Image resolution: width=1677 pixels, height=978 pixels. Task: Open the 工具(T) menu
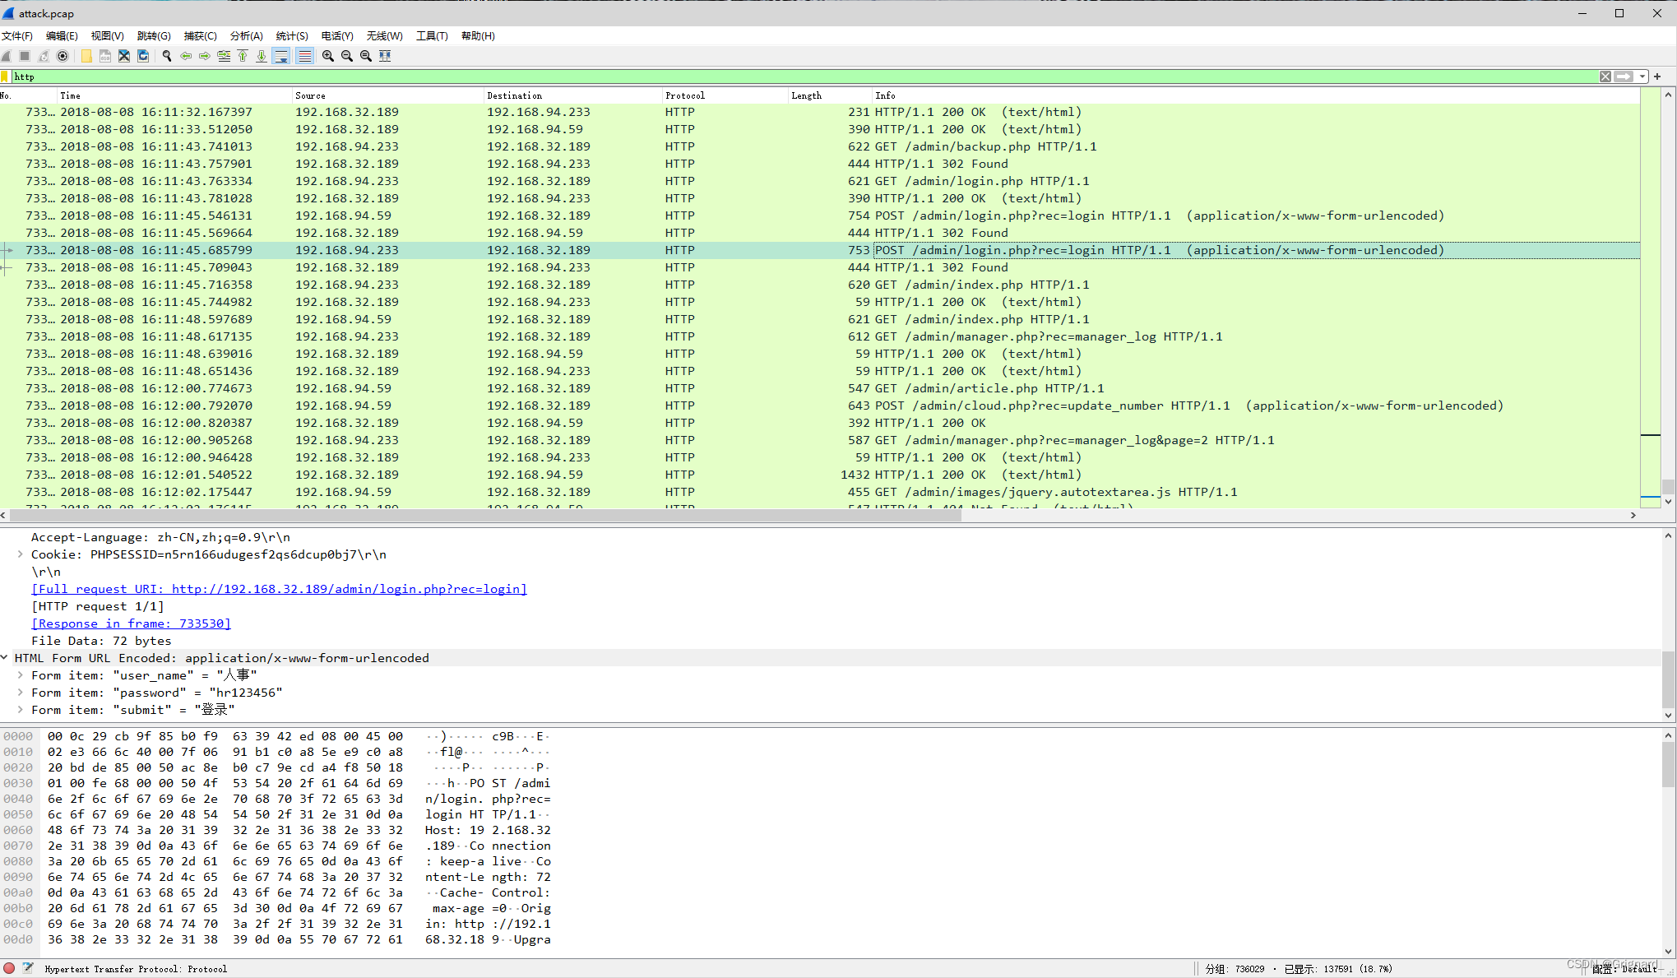click(432, 35)
